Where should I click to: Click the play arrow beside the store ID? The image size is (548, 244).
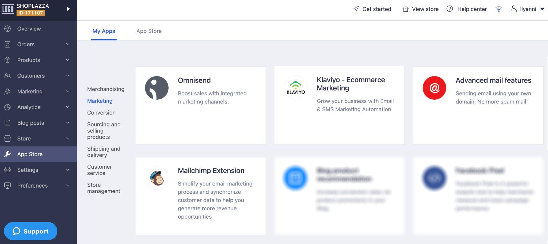coord(68,9)
